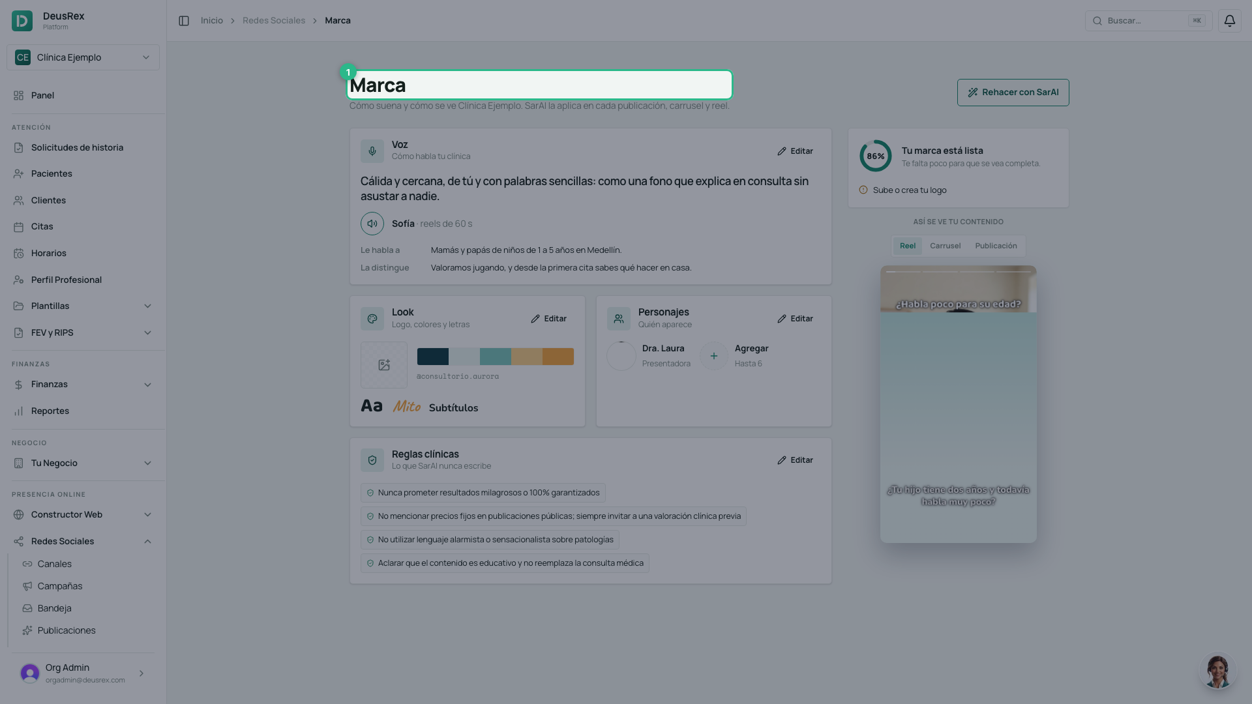Add a character with plus icon

tap(714, 356)
